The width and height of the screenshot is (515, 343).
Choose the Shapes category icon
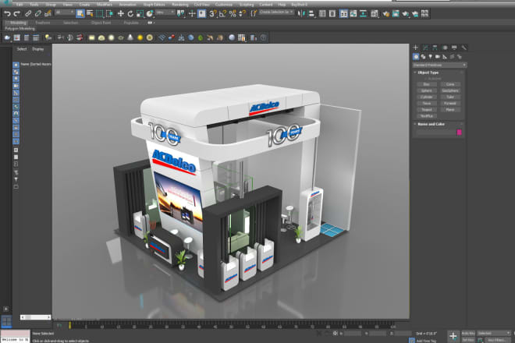click(x=424, y=56)
